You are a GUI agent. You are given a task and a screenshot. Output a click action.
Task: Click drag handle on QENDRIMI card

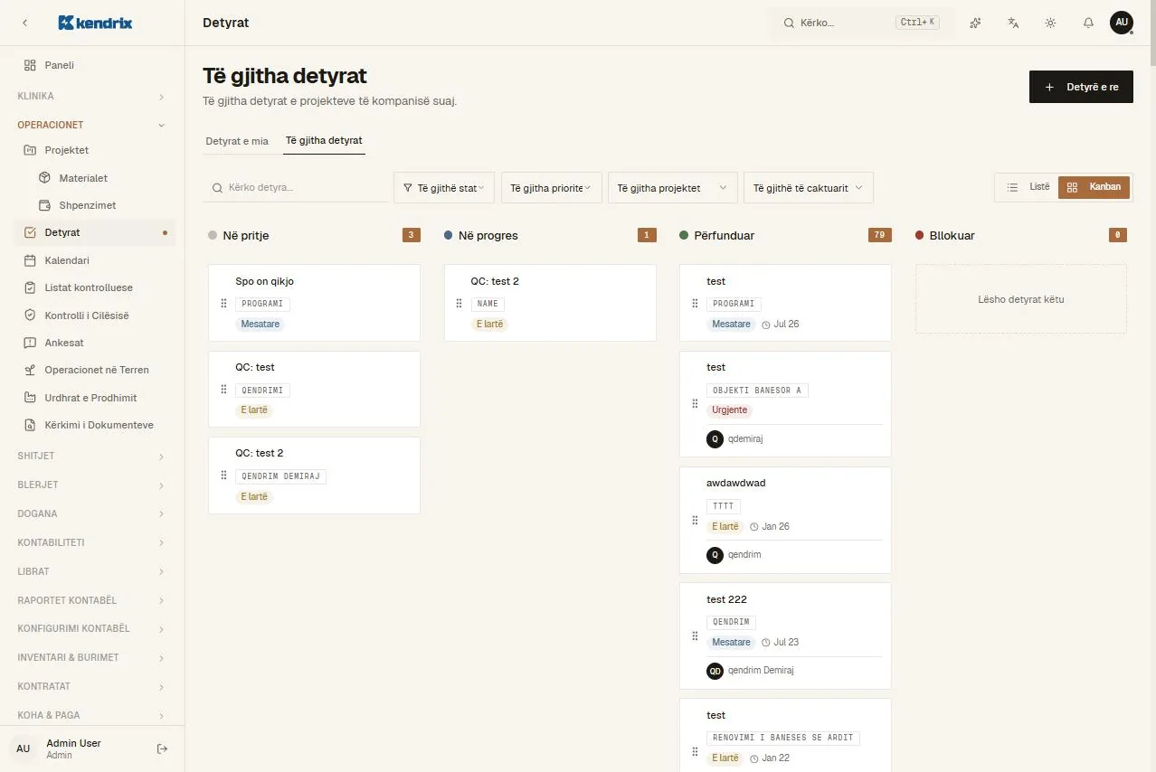[223, 389]
